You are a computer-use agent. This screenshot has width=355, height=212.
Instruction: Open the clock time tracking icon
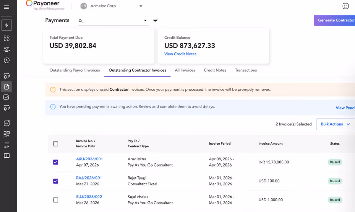click(6, 60)
